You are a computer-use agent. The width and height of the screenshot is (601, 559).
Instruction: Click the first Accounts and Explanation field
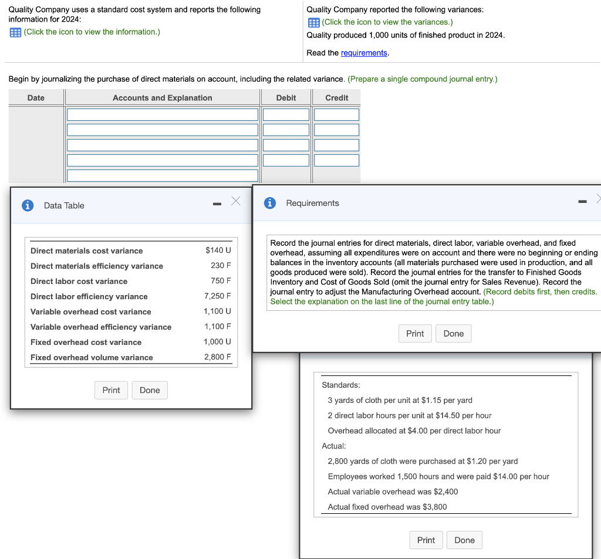point(163,114)
